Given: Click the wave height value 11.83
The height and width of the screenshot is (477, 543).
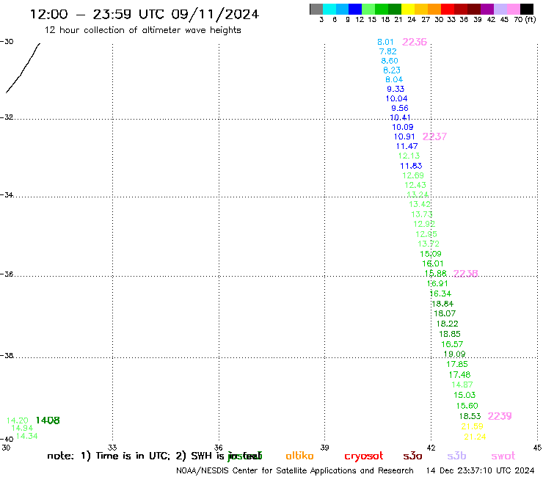Looking at the screenshot, I should [x=411, y=166].
